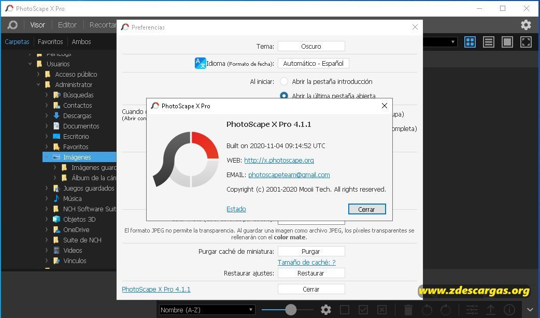540x318 pixels.
Task: Click Cerrar in the About dialog
Action: point(367,209)
